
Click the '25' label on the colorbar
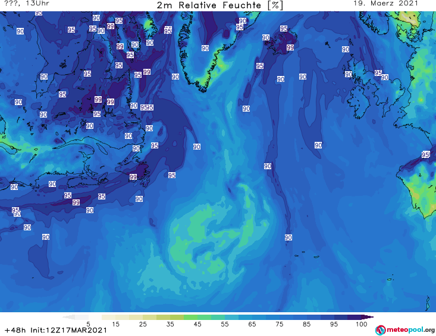(x=143, y=324)
